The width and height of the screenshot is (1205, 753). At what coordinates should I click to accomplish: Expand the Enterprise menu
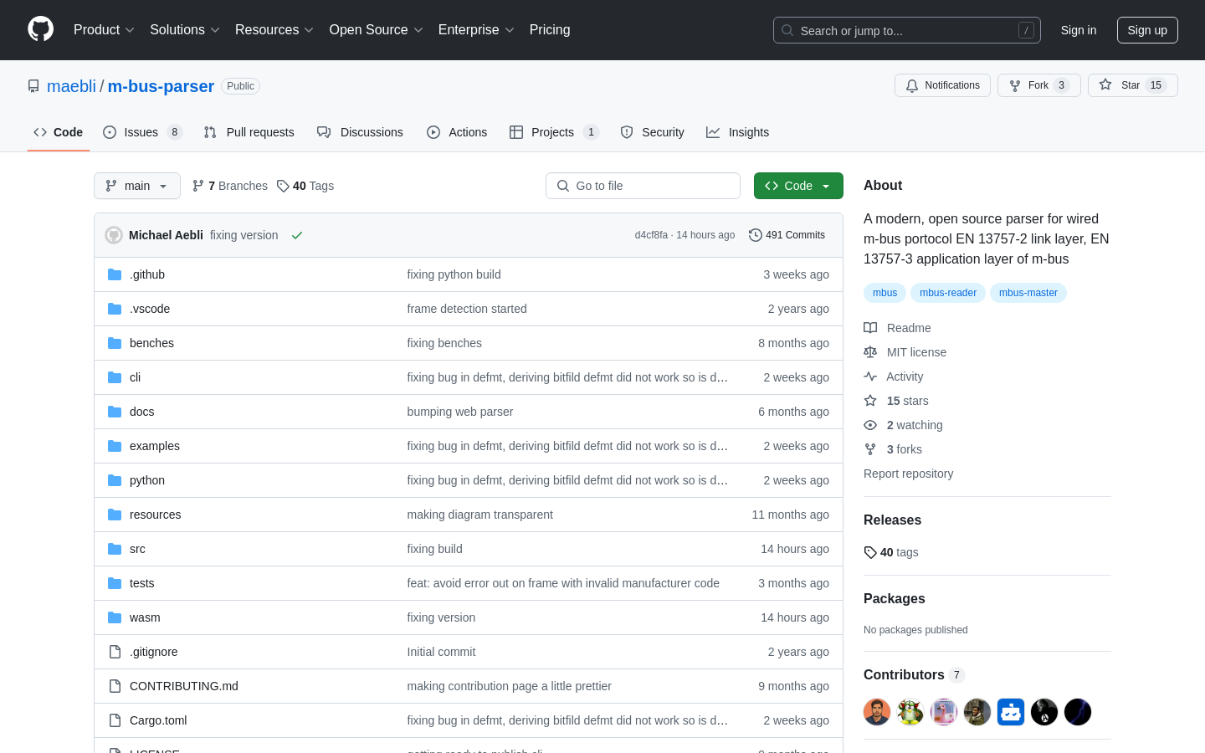click(476, 29)
